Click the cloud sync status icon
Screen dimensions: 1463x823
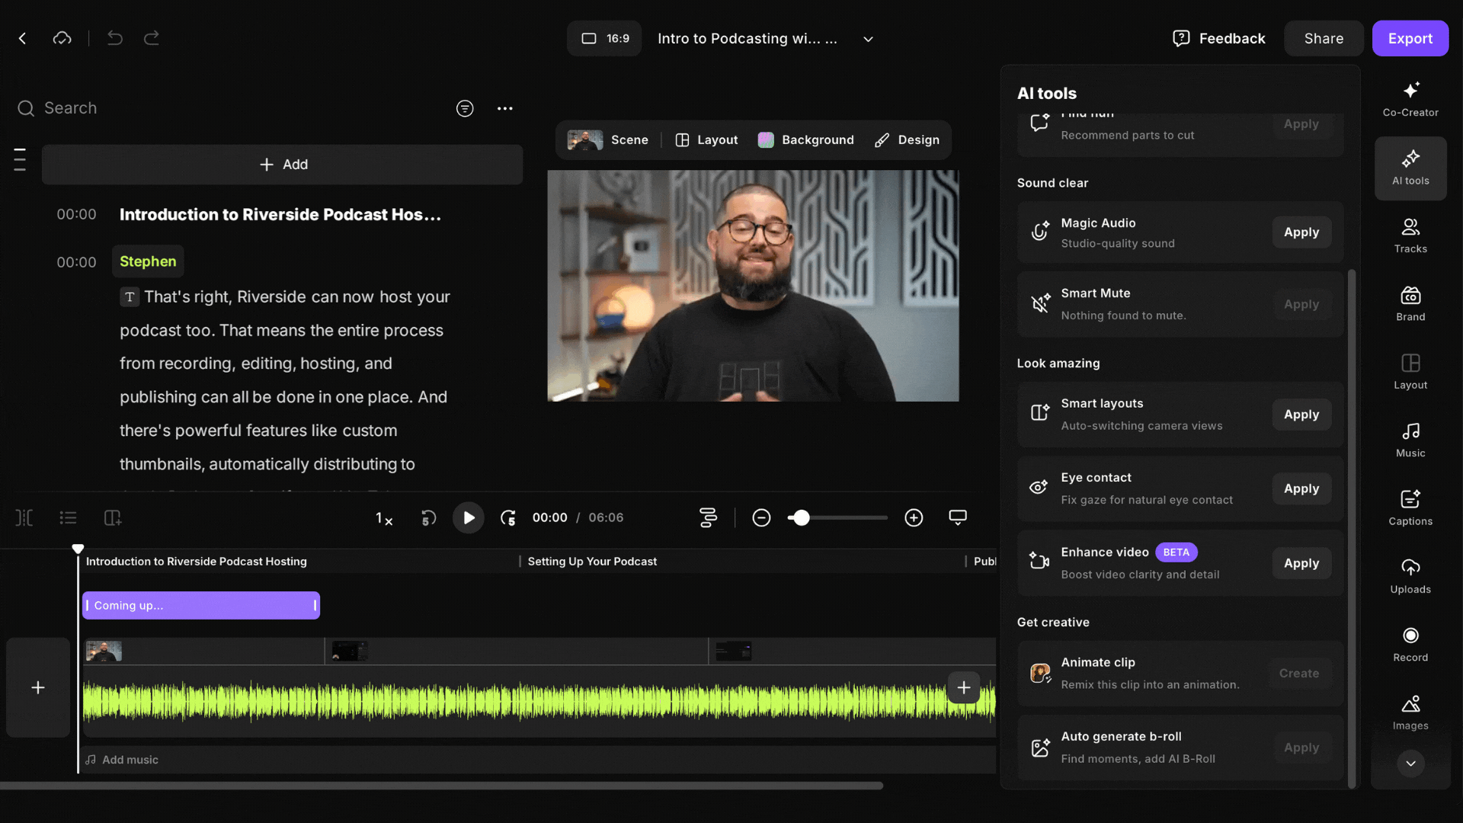coord(62,38)
